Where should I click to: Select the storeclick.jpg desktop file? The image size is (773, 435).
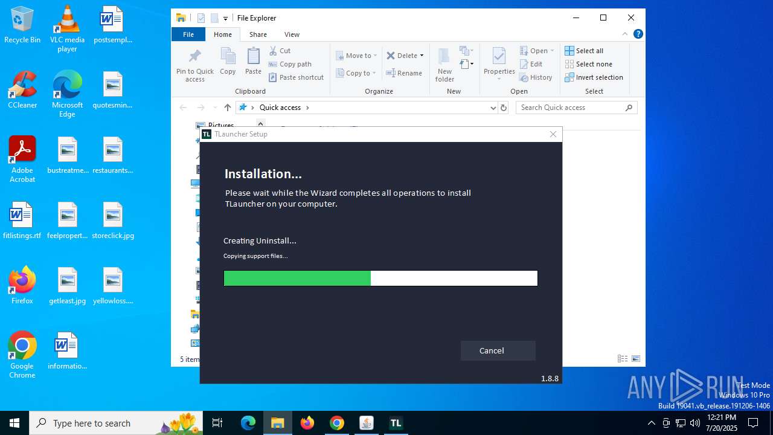tap(113, 221)
